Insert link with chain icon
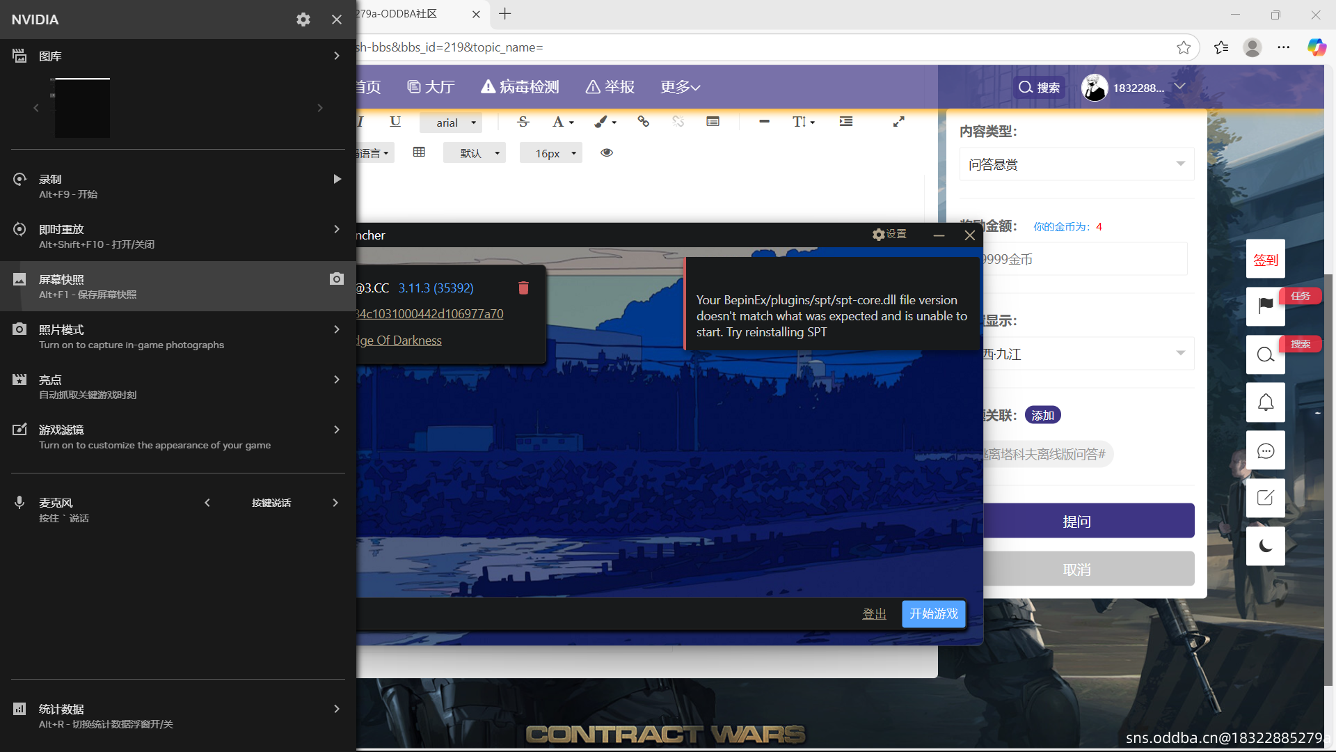 (643, 122)
